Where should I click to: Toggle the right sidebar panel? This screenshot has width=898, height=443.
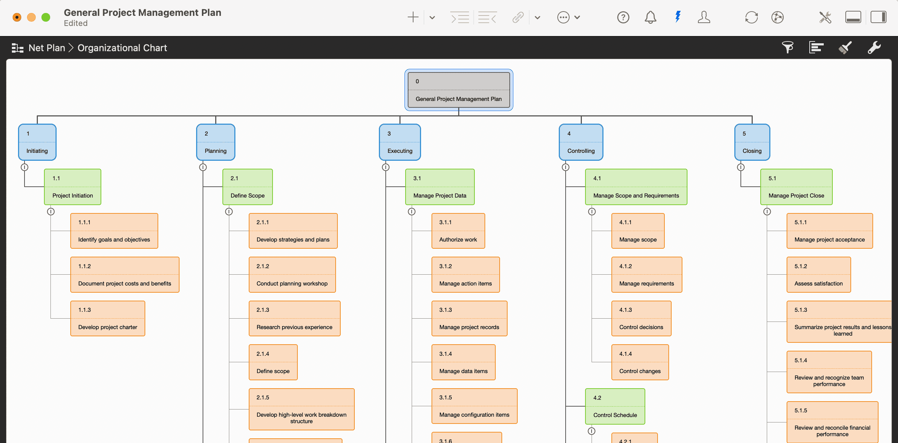879,17
